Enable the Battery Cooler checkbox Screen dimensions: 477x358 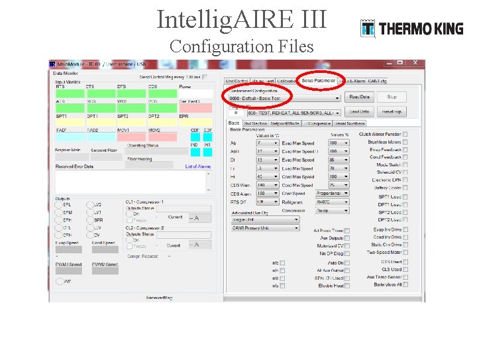[405, 188]
